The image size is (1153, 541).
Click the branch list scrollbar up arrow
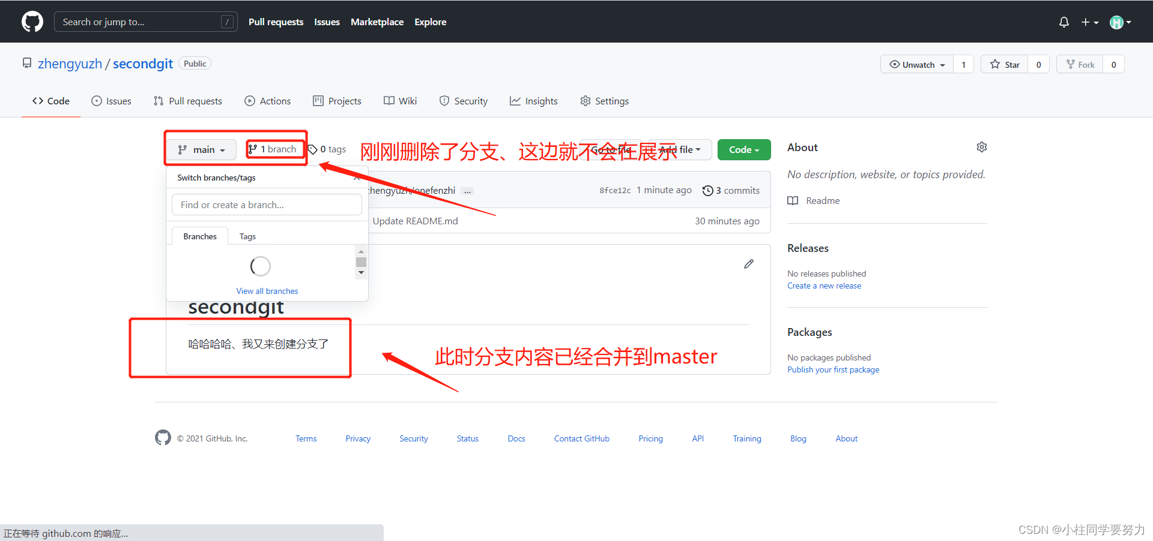(361, 252)
